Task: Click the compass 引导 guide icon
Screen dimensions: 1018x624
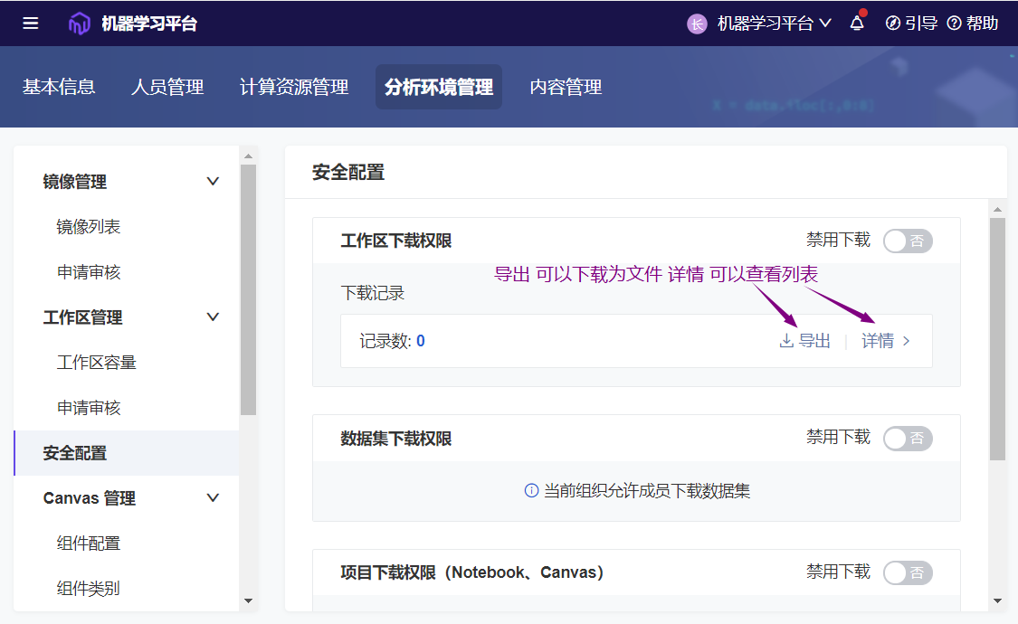Action: [x=892, y=24]
